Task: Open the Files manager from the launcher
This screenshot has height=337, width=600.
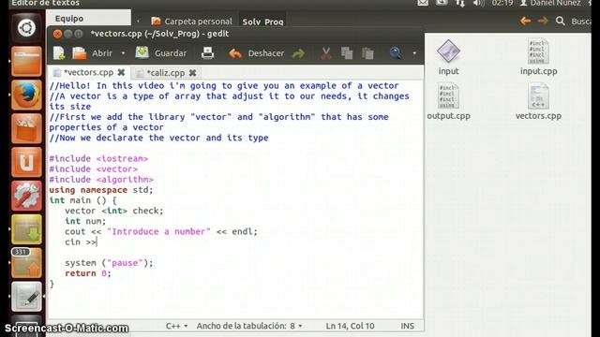Action: 26,62
